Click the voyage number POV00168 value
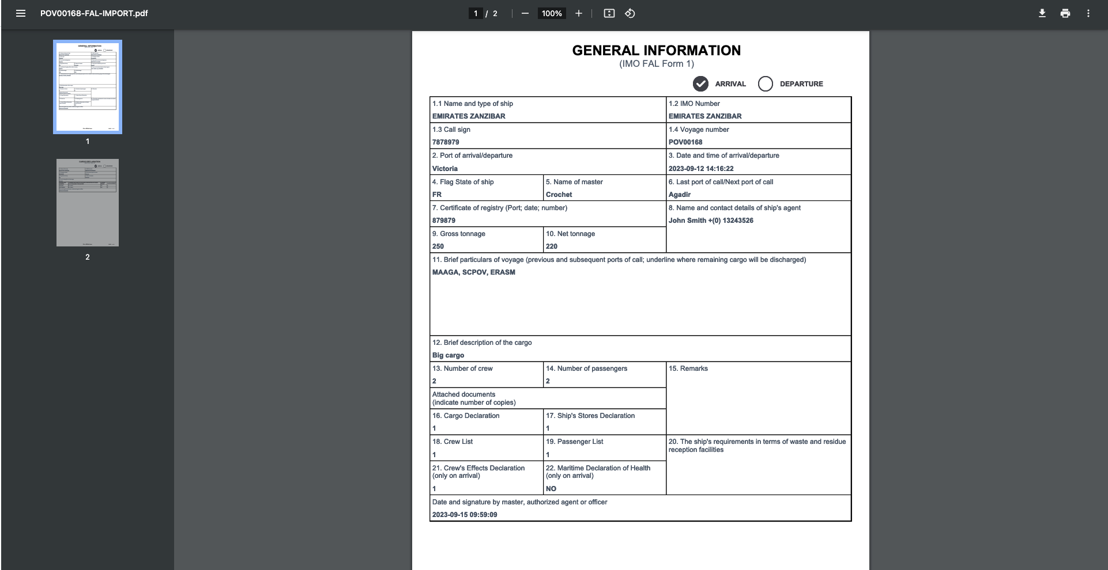This screenshot has width=1108, height=570. tap(685, 142)
